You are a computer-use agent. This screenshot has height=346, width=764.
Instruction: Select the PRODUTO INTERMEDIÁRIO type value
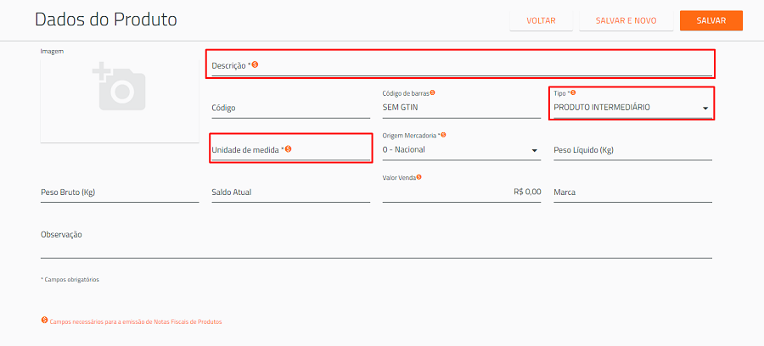tap(602, 108)
